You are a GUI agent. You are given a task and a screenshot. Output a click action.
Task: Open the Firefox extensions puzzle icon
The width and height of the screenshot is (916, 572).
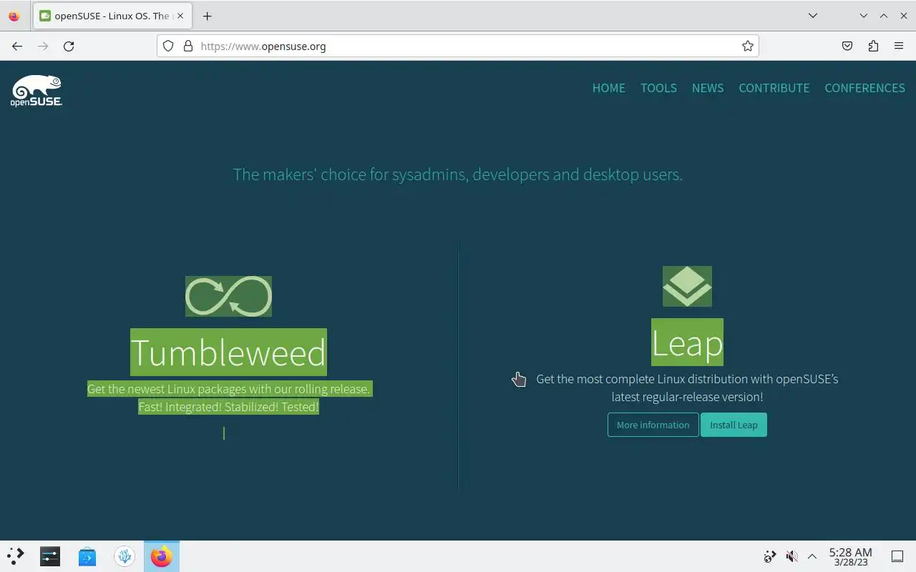pyautogui.click(x=873, y=46)
